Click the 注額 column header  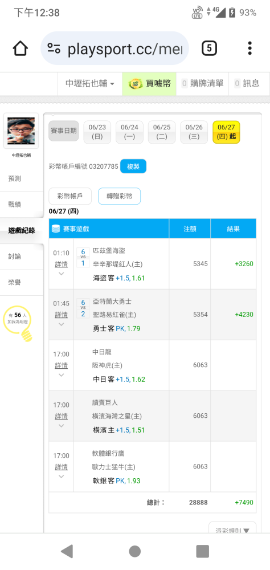190,229
